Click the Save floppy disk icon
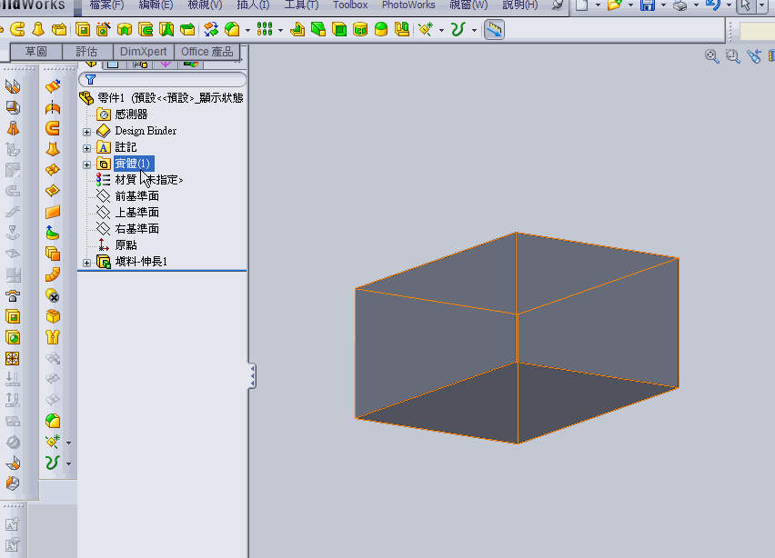 [x=647, y=5]
